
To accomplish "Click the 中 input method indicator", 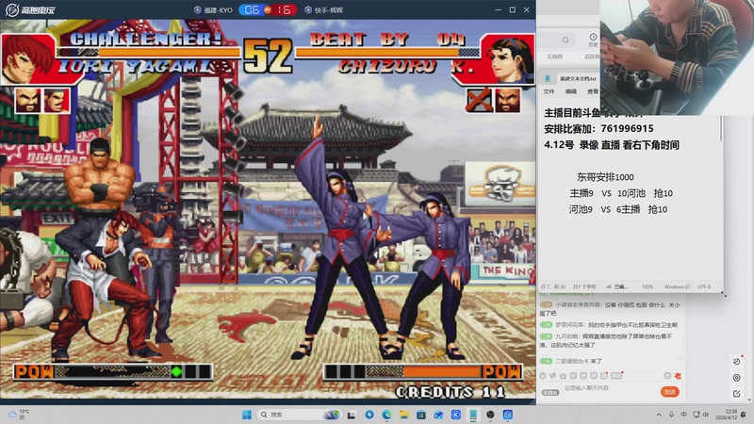I will tap(684, 415).
